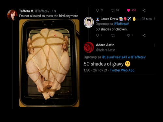Open more options menu on Laura Drew's reply
The width and height of the screenshot is (163, 122).
coord(154,19)
